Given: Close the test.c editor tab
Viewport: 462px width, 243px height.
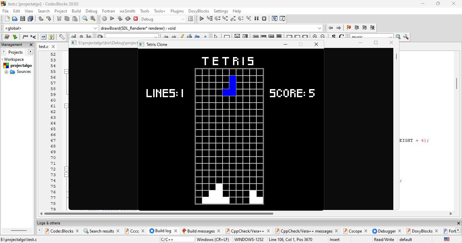Looking at the screenshot, I should pyautogui.click(x=53, y=47).
